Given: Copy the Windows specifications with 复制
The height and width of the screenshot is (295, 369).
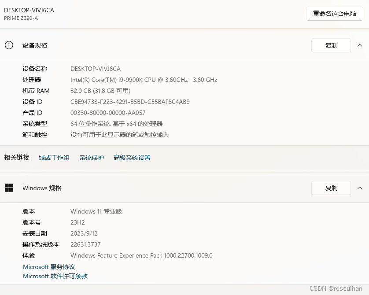Looking at the screenshot, I should (x=331, y=188).
